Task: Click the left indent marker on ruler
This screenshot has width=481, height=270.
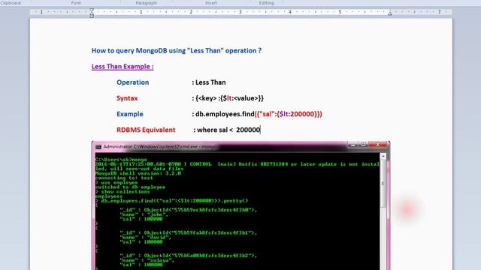Action: pos(92,13)
